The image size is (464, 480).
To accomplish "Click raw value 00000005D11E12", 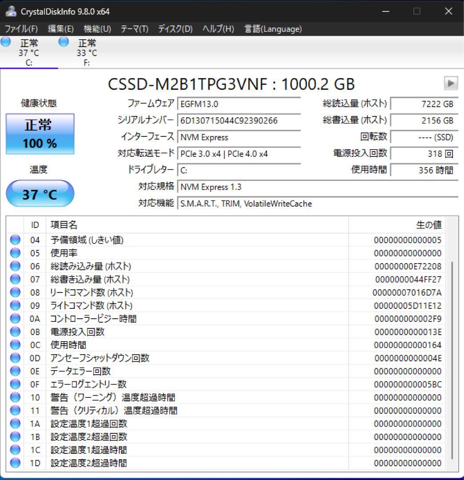I will click(x=408, y=306).
